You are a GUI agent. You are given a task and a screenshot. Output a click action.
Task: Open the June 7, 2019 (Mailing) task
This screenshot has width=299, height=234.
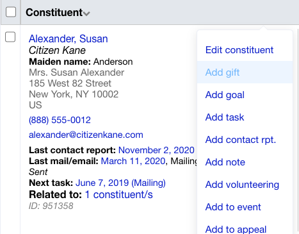coord(120,183)
